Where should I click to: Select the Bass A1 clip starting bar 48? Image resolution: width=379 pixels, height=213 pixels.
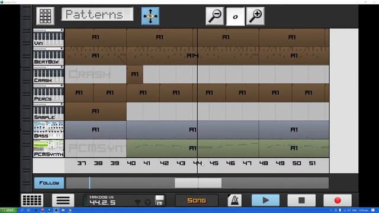coord(294,130)
